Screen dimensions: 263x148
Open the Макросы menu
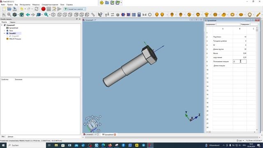(36, 5)
